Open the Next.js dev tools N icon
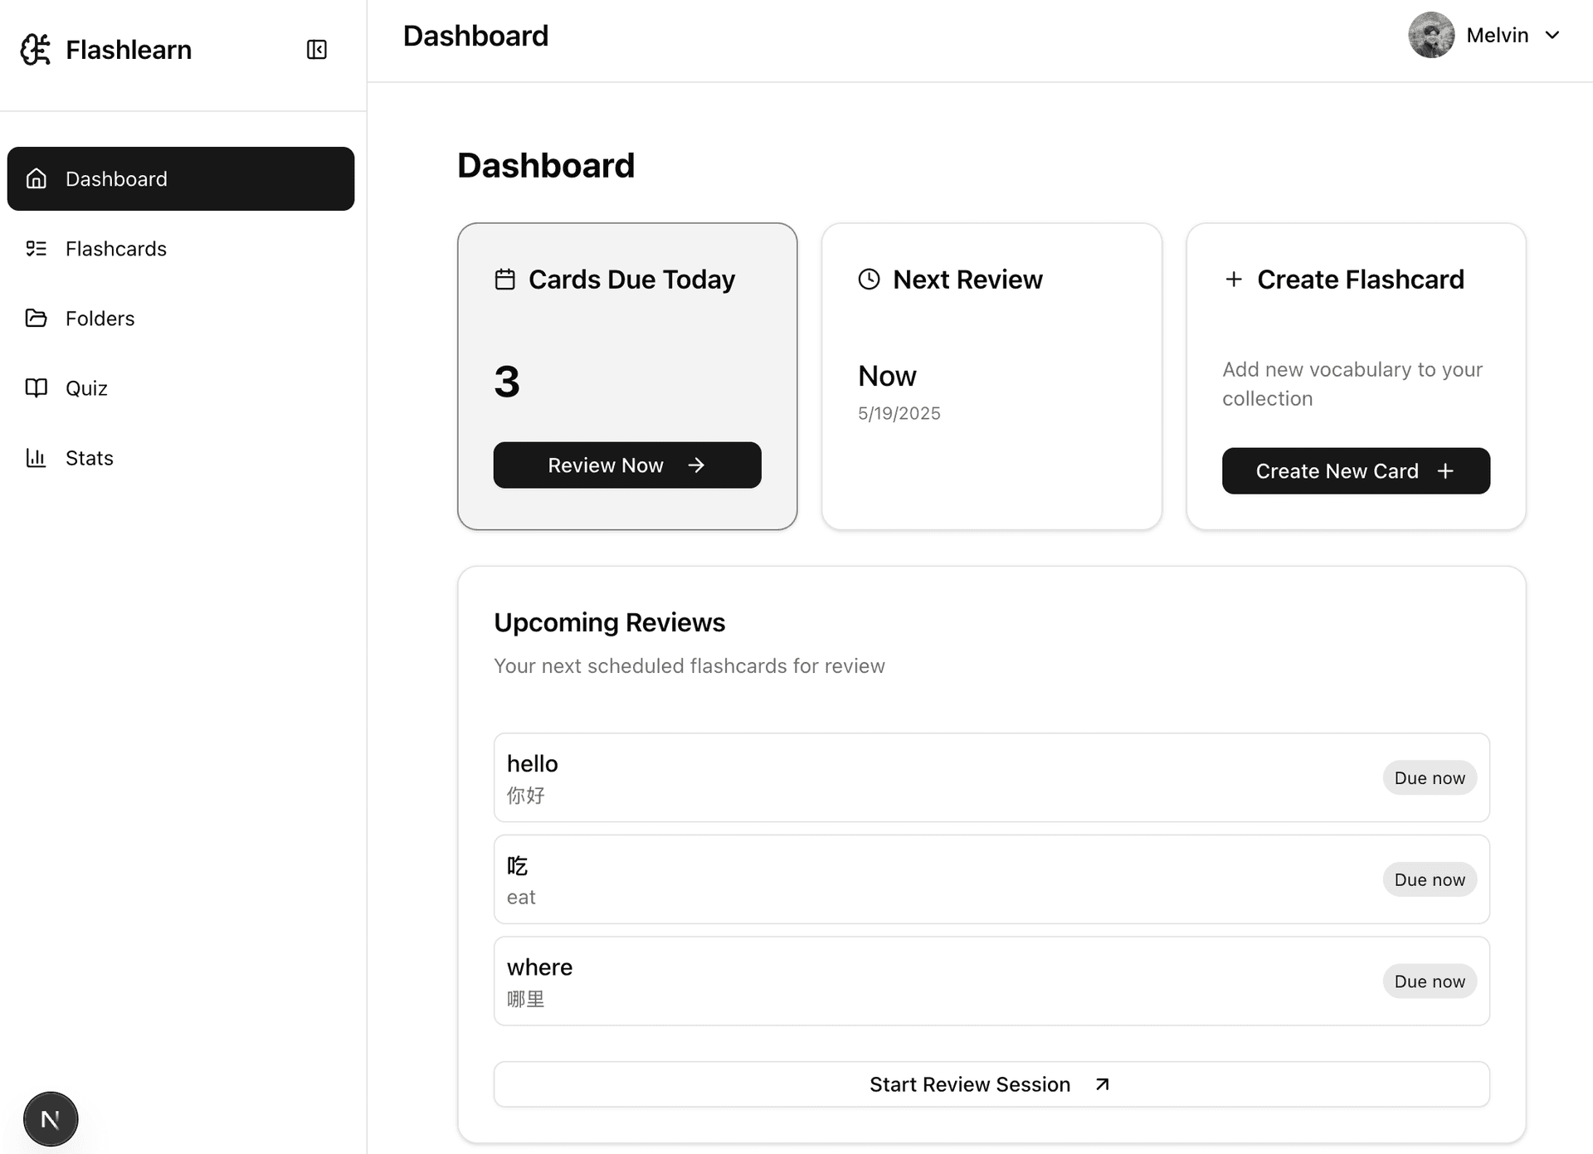1593x1154 pixels. 51,1119
